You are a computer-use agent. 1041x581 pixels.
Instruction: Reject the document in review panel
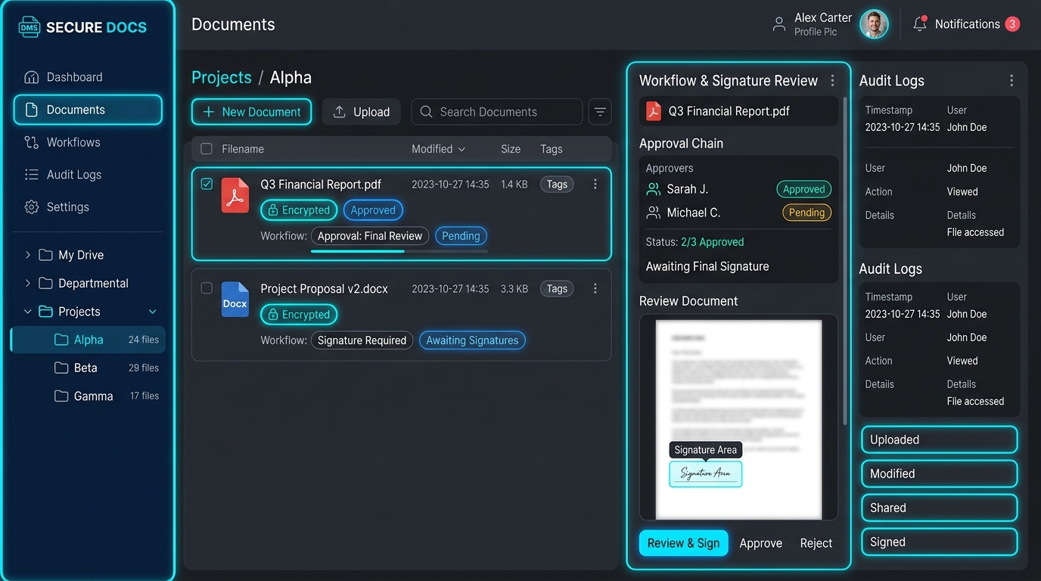coord(816,543)
